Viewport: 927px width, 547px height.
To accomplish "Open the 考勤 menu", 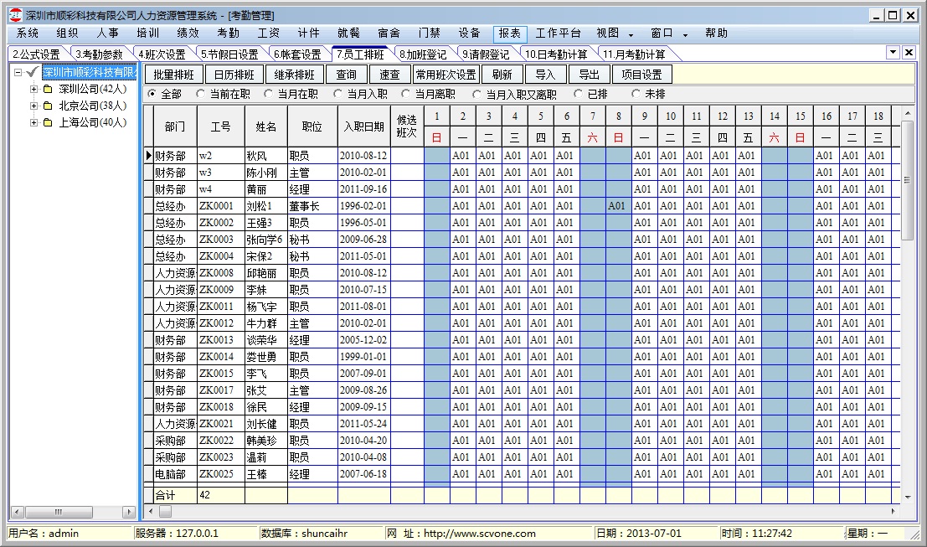I will (x=229, y=34).
